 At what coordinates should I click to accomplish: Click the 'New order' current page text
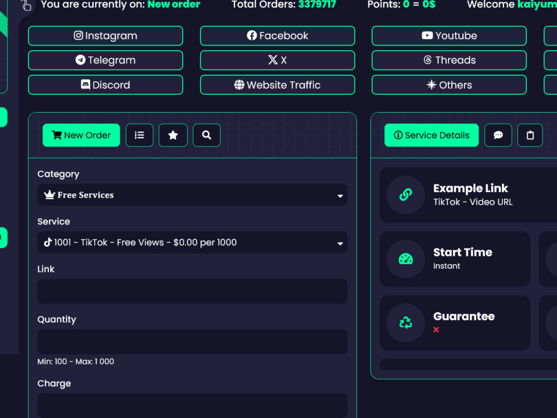174,4
